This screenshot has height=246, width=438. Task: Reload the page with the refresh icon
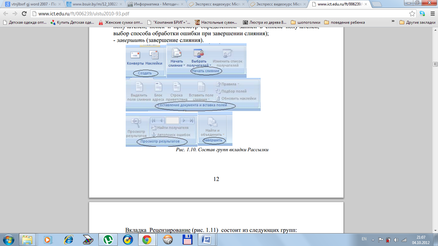pos(24,14)
